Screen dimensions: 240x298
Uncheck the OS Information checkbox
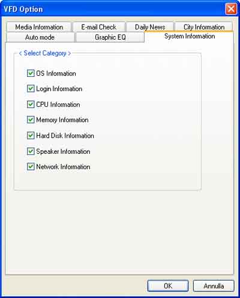[31, 73]
